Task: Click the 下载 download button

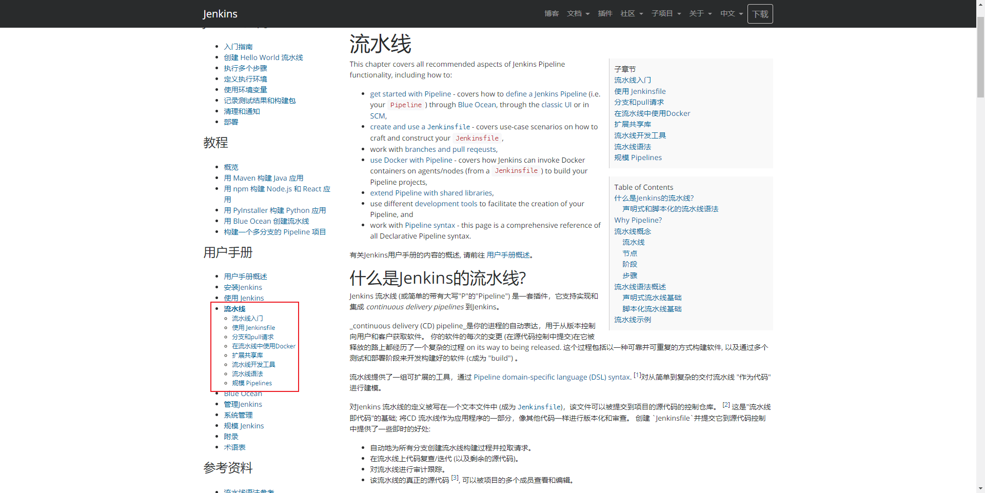Action: pyautogui.click(x=760, y=14)
